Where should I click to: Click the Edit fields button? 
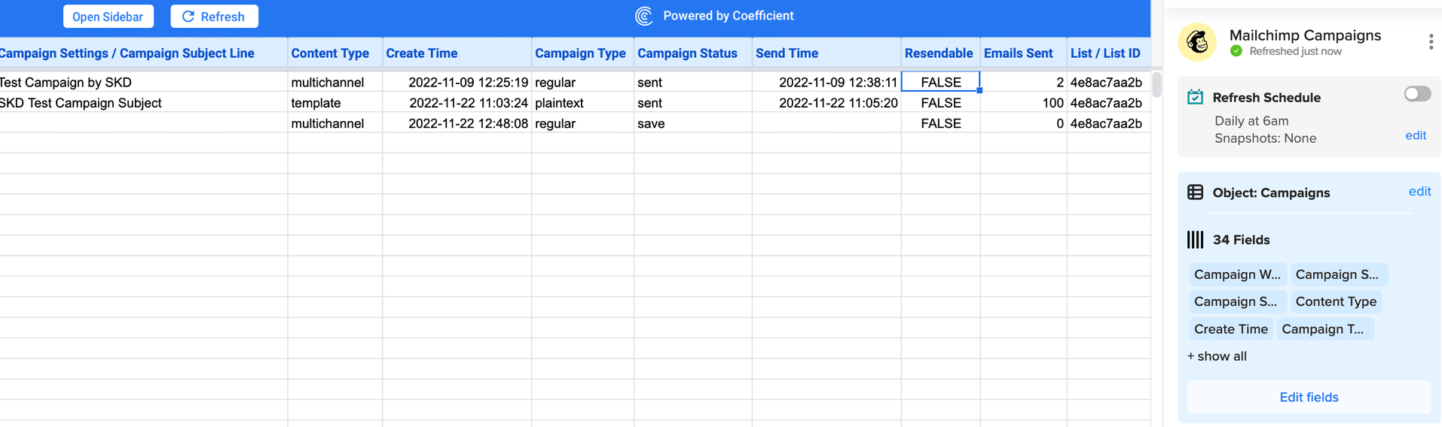coord(1309,397)
